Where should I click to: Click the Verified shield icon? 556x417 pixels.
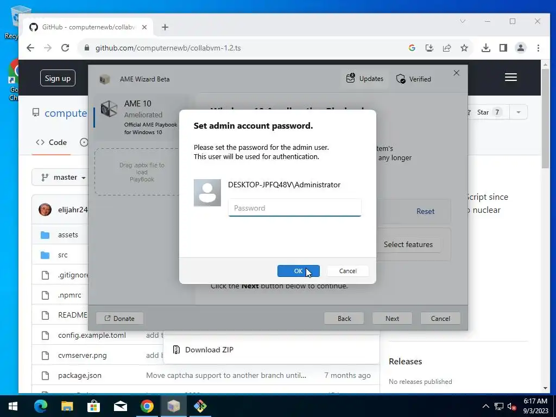(x=401, y=79)
